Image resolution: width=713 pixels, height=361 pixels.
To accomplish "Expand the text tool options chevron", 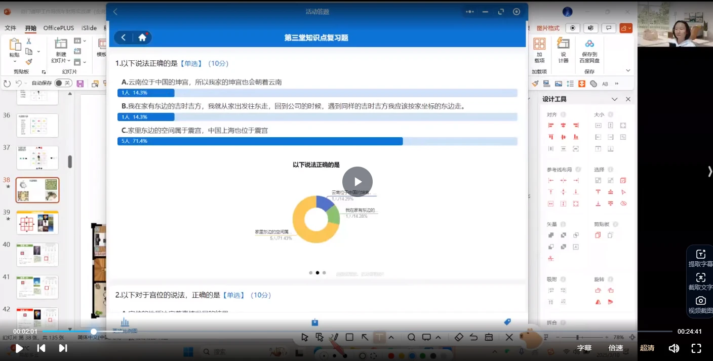I will point(391,337).
